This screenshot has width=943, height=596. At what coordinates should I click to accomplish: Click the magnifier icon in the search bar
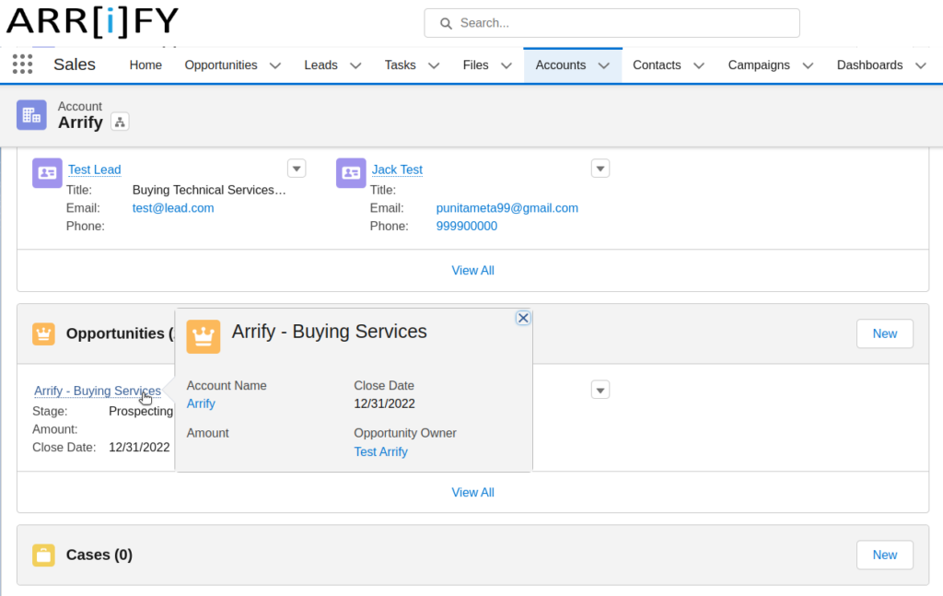pyautogui.click(x=443, y=23)
